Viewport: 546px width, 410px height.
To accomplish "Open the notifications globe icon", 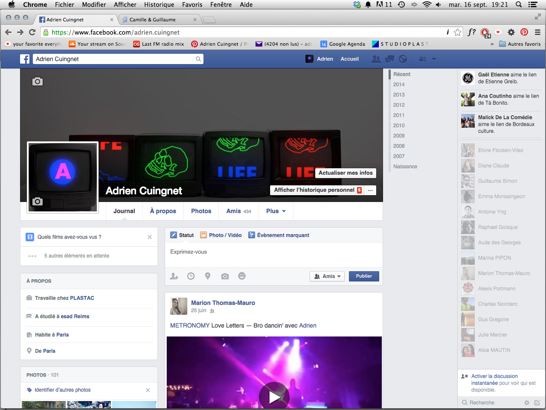I will click(403, 59).
